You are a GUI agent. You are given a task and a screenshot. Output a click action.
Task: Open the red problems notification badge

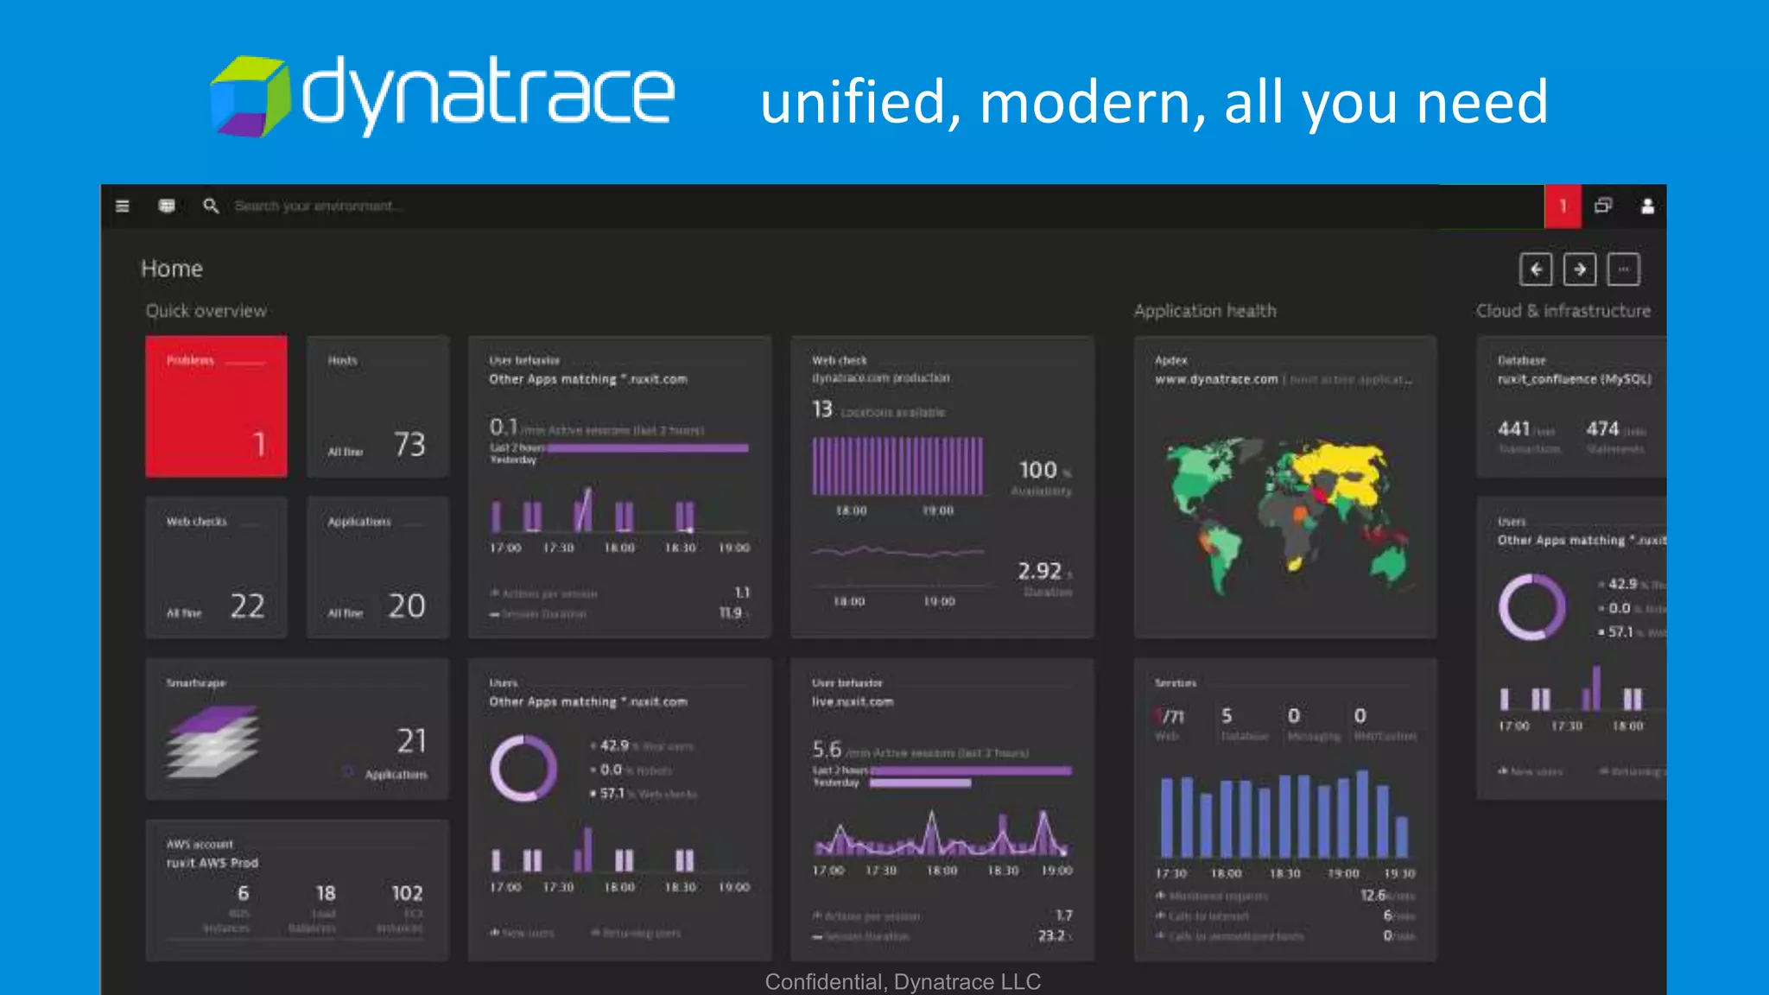(x=1562, y=206)
